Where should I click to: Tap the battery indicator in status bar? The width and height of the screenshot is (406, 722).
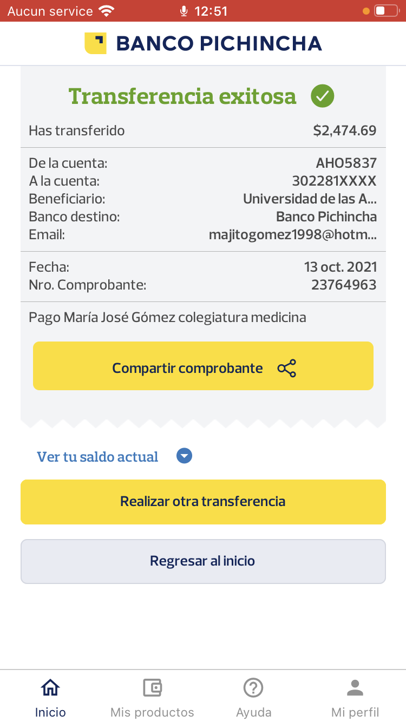click(x=386, y=11)
